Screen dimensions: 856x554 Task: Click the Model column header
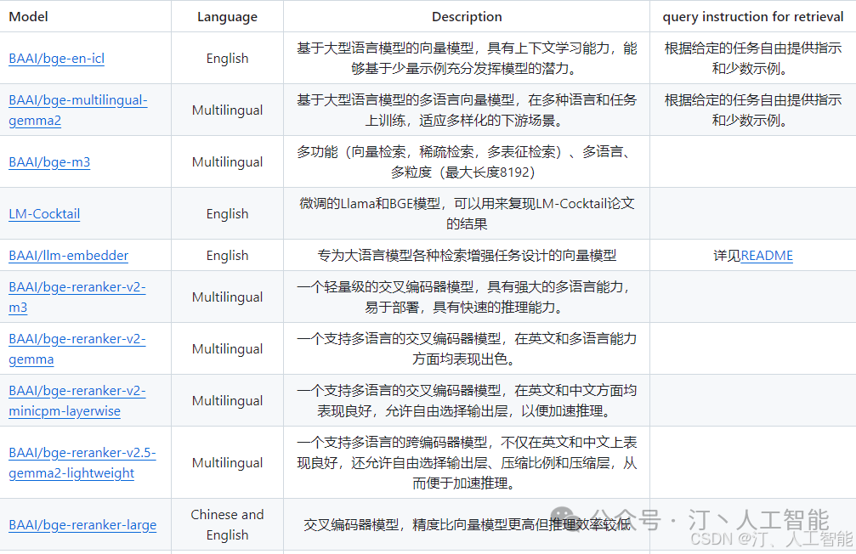(28, 17)
